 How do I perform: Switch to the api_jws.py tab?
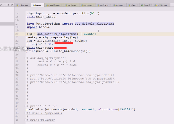[x=88, y=5]
